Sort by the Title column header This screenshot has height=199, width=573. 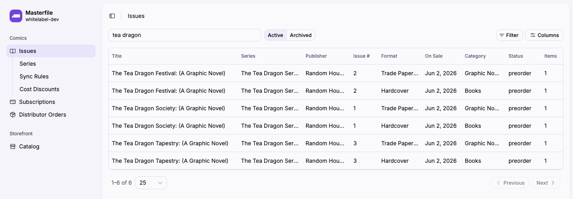pyautogui.click(x=117, y=56)
